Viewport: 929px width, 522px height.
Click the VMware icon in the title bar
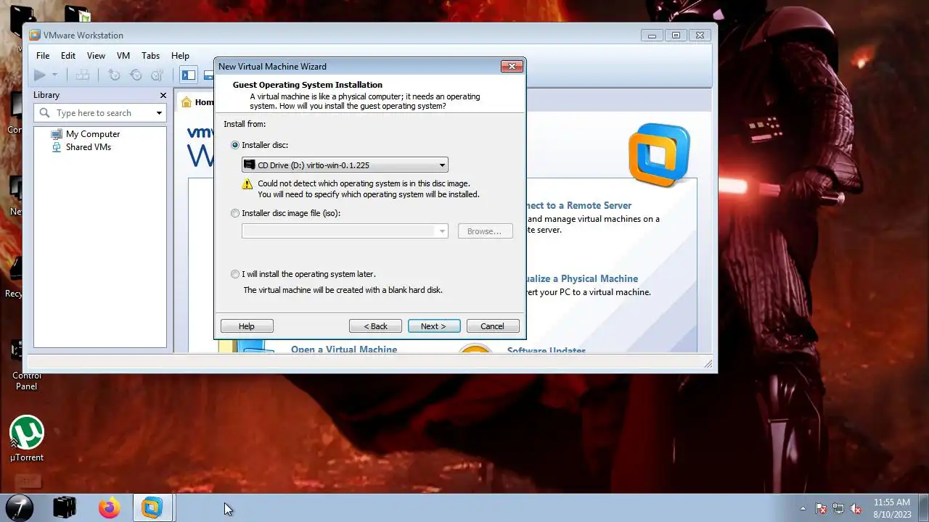tap(35, 35)
